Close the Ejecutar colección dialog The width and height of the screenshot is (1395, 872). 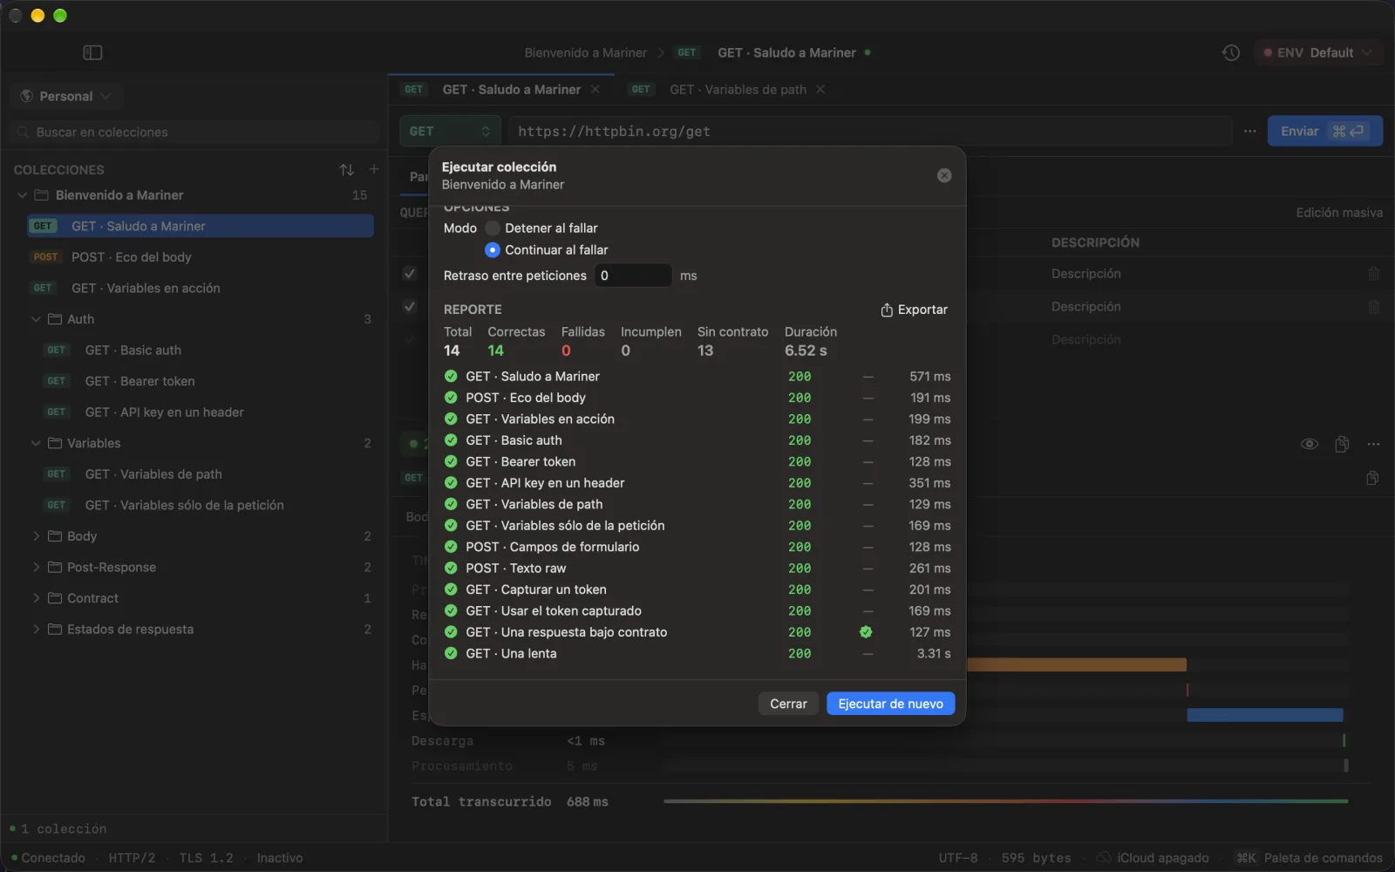[x=944, y=175]
